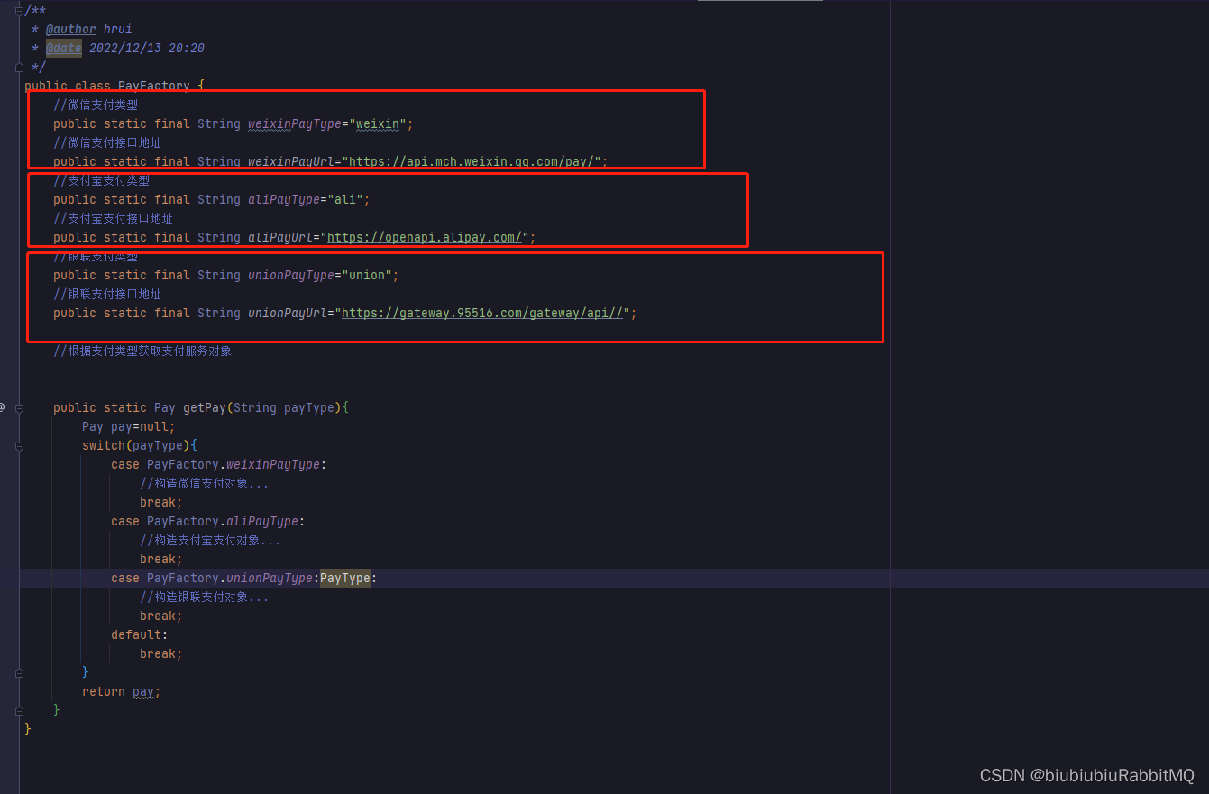Click the comment //根据支付类型获取支付服务对象
Viewport: 1209px width, 794px height.
point(142,351)
